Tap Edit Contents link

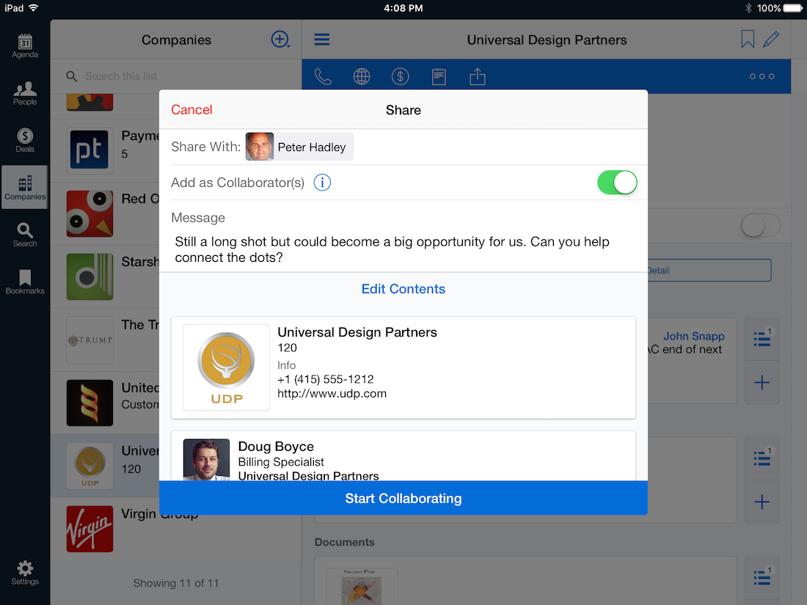coord(403,289)
